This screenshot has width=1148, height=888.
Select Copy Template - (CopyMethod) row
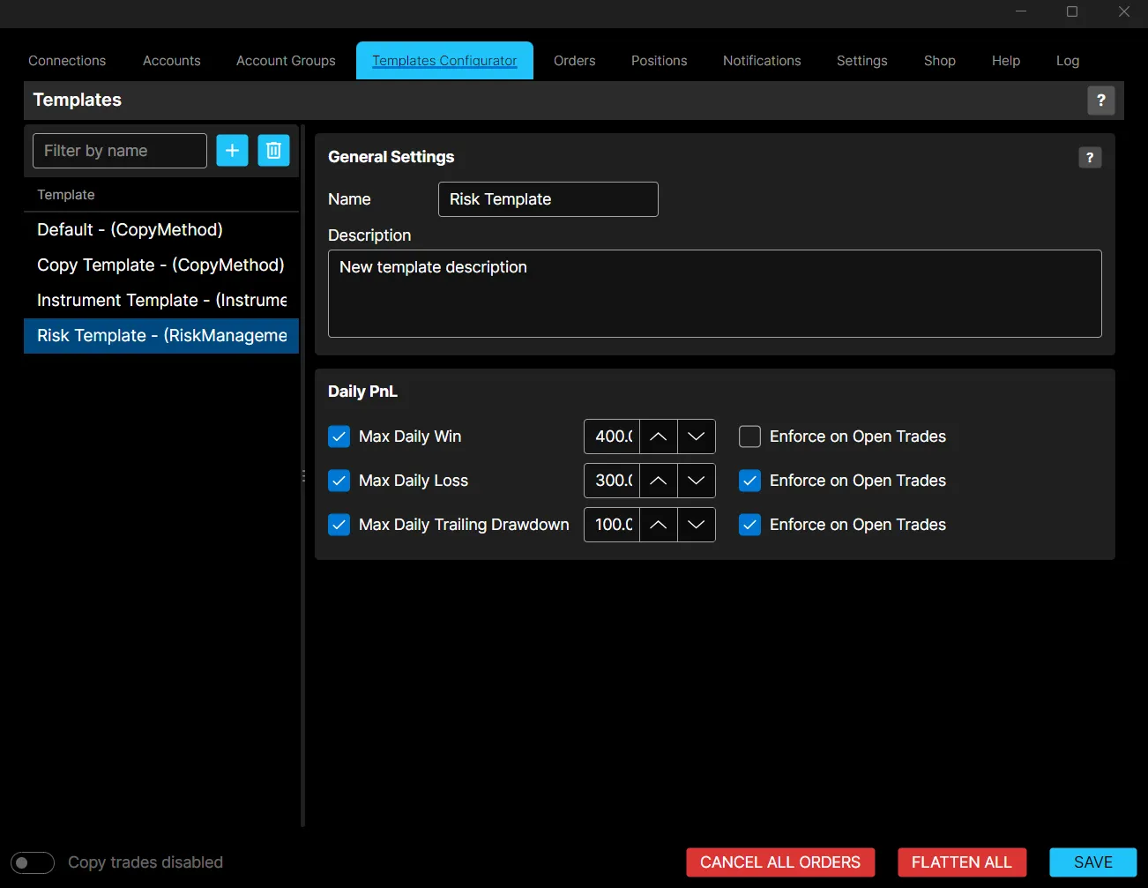click(x=161, y=265)
